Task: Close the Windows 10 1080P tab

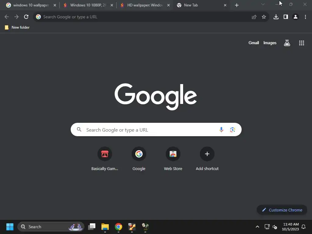Action: (112, 5)
